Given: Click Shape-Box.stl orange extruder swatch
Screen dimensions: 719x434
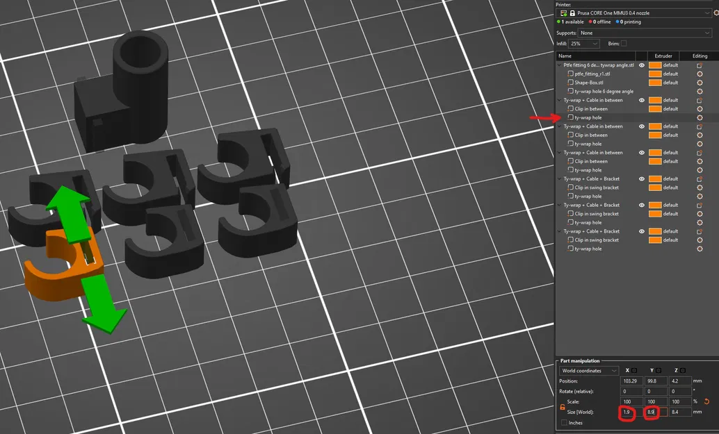Looking at the screenshot, I should (x=655, y=83).
